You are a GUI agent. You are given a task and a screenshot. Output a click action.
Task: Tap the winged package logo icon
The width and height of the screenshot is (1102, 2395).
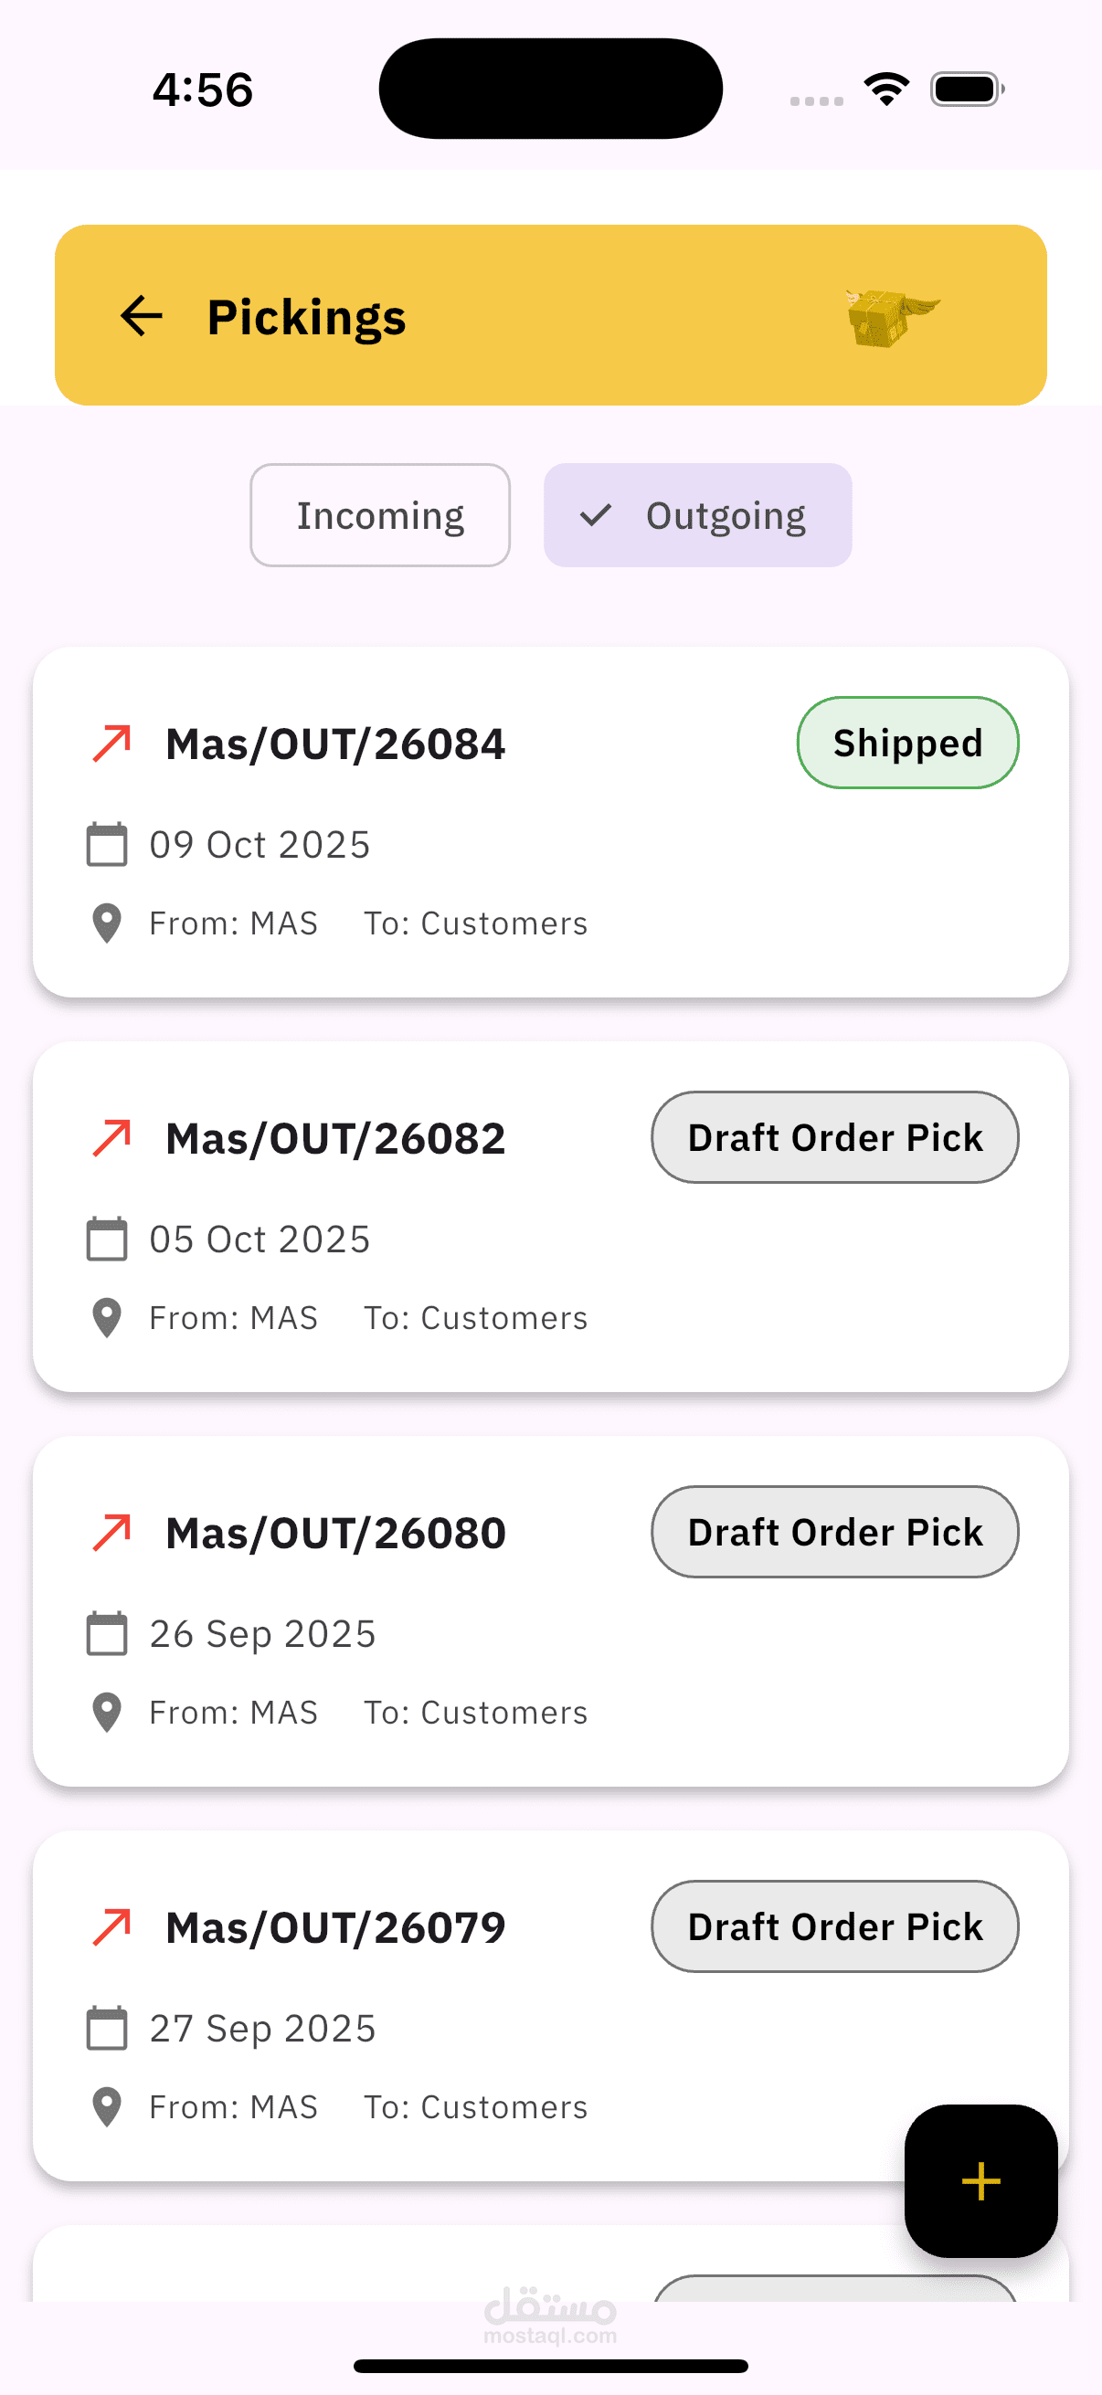click(x=891, y=317)
